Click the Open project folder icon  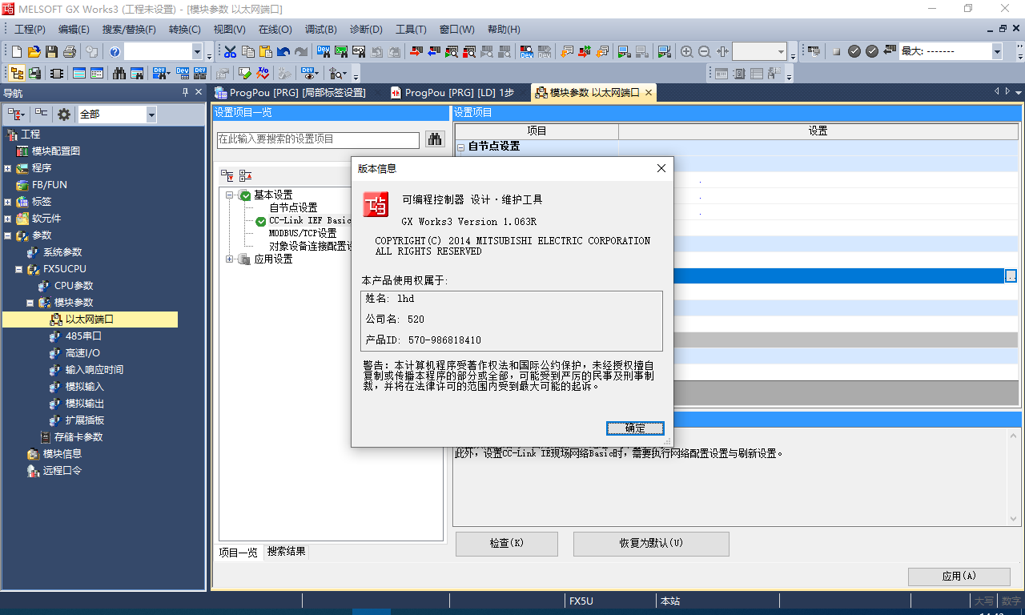pos(34,52)
